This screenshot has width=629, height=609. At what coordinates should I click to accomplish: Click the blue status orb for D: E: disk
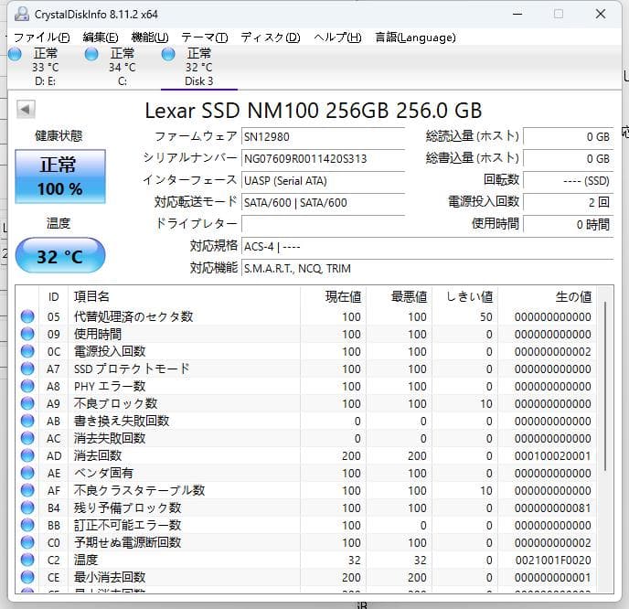click(x=15, y=54)
